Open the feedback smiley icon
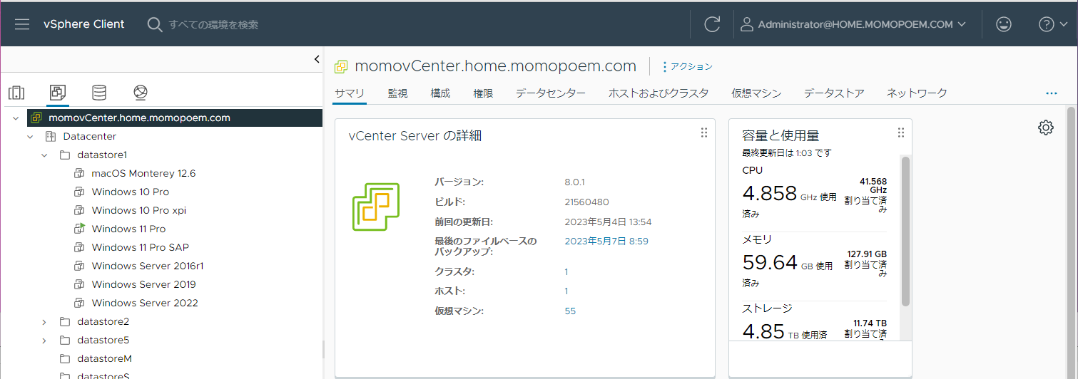1078x379 pixels. coord(1004,24)
